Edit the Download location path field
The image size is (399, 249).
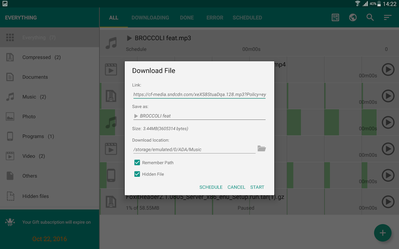[194, 149]
